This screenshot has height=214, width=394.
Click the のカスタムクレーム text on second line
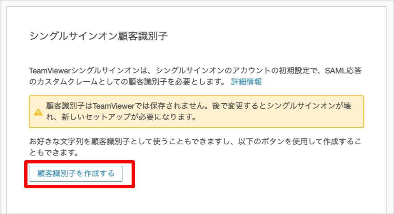coord(63,82)
